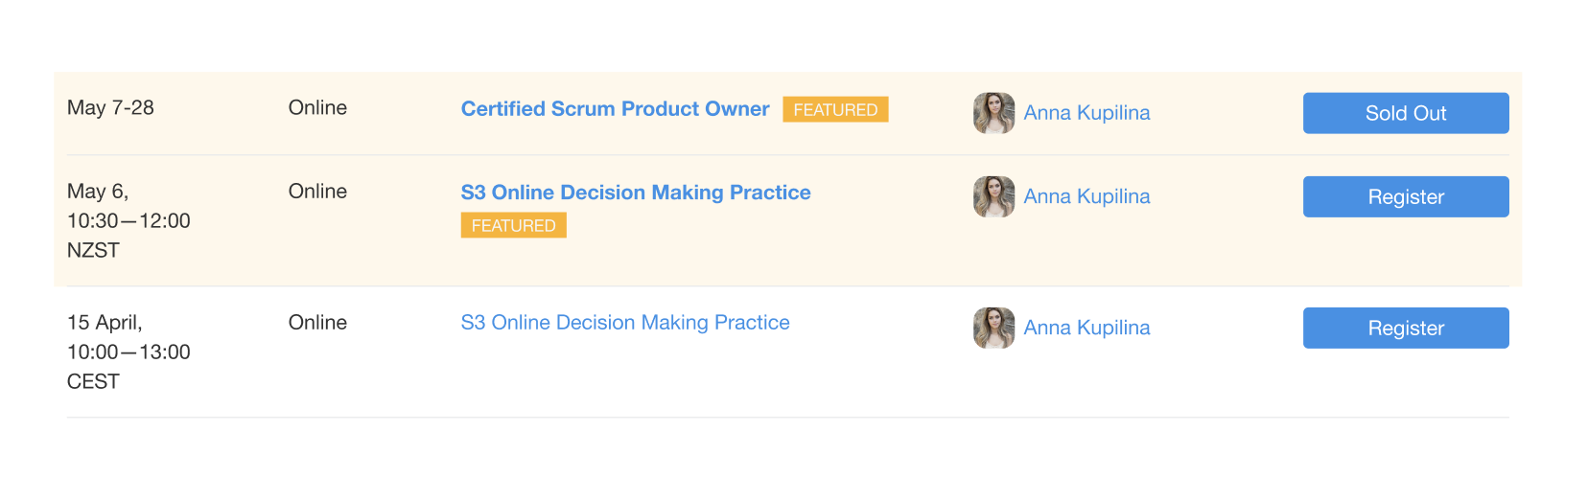1588x500 pixels.
Task: Click Online location in May 6 row
Action: 317,192
